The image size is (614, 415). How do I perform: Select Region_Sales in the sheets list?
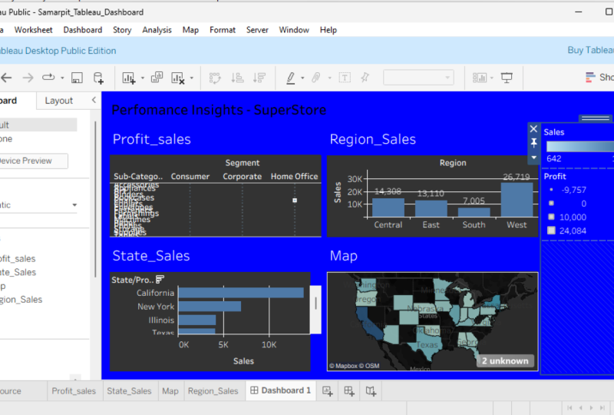click(21, 300)
